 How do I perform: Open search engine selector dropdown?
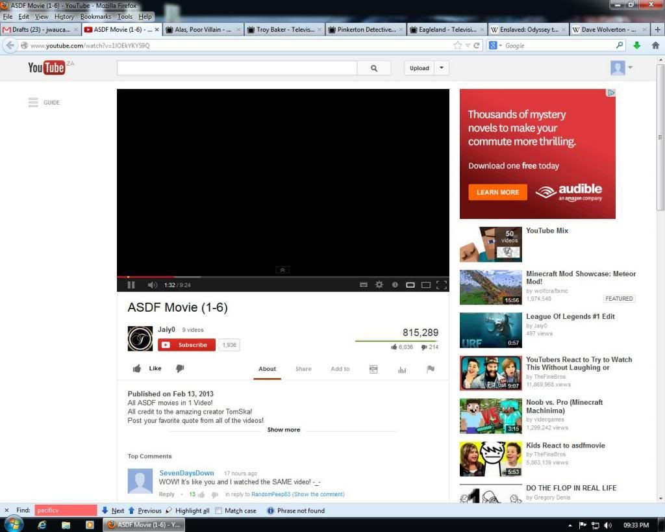(x=495, y=45)
